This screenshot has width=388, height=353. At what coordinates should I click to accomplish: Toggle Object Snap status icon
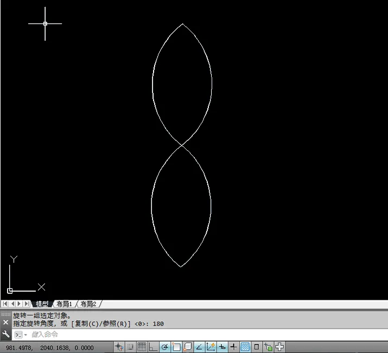click(176, 347)
